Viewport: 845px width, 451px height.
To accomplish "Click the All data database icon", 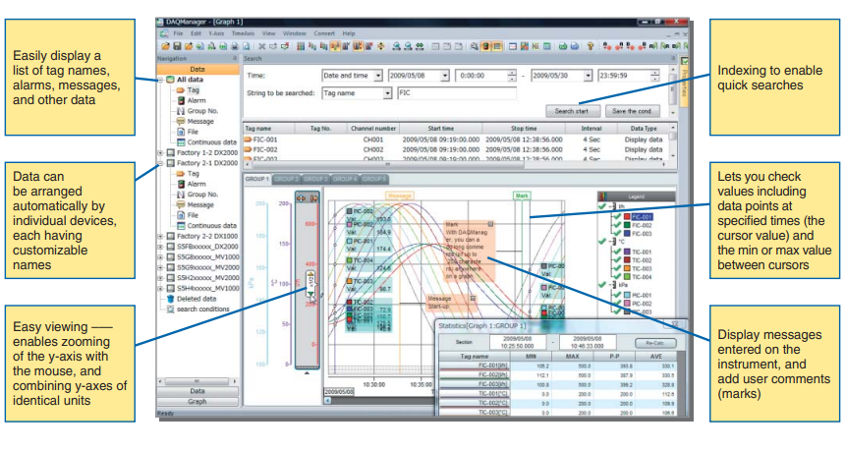I will coord(170,80).
